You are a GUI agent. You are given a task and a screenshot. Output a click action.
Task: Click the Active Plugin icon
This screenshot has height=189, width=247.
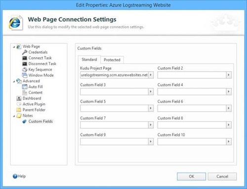pos(19,104)
